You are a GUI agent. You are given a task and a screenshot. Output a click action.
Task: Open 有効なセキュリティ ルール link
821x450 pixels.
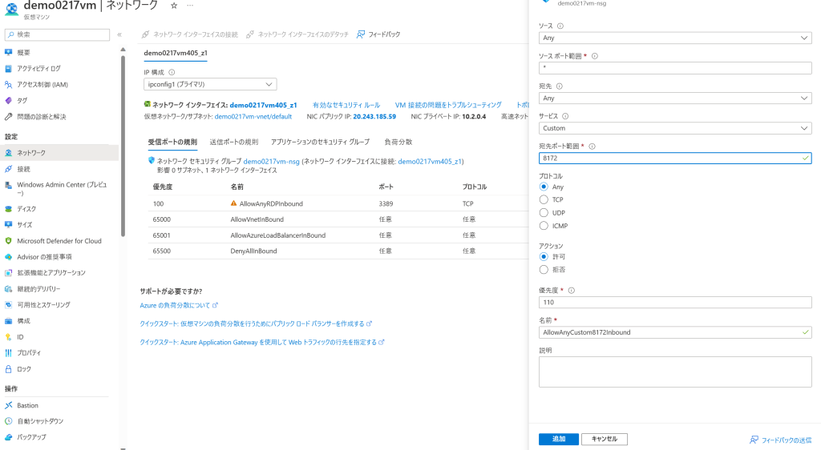click(x=346, y=105)
